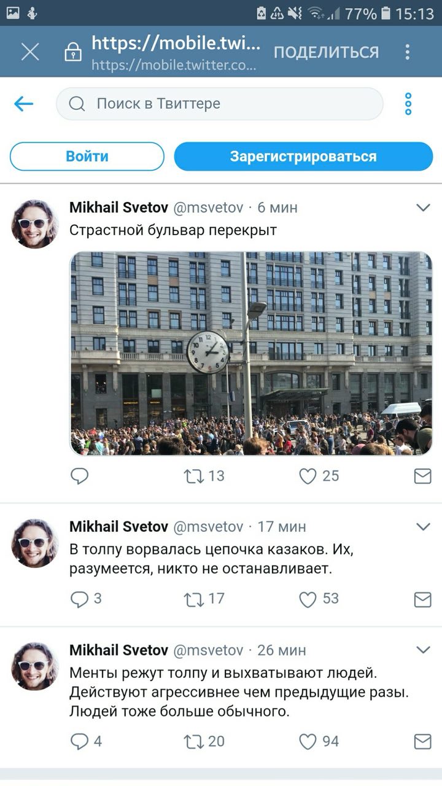
Task: Tap the Войти button
Action: tap(87, 157)
